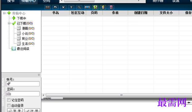Click the green checkmark icon beside 已下载
The height and width of the screenshot is (112, 192).
click(14, 23)
